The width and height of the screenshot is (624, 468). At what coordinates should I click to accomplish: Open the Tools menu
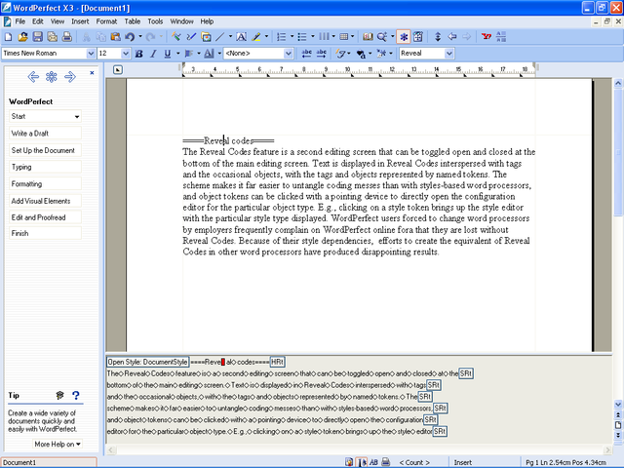pos(155,21)
